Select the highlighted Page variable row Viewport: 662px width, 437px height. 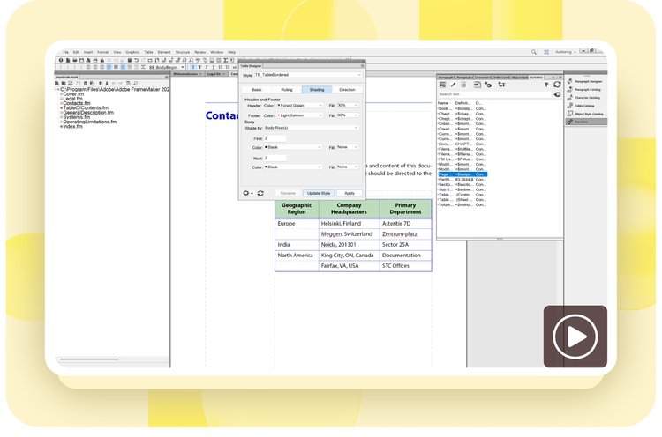click(463, 174)
